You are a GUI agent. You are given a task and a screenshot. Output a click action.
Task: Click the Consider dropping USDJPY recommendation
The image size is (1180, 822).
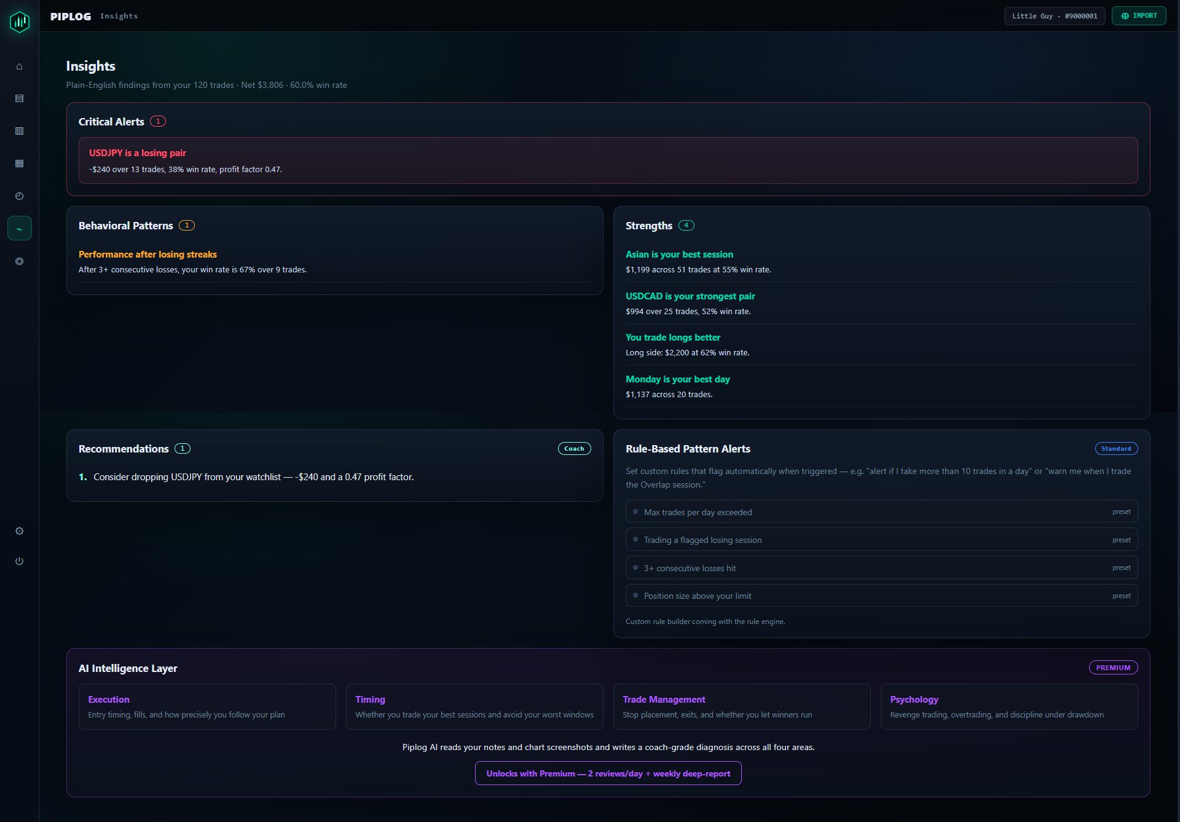coord(253,477)
